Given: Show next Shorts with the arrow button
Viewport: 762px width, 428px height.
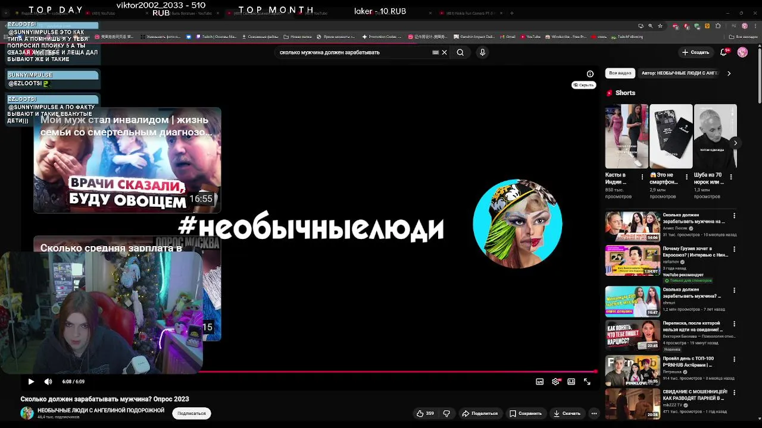Looking at the screenshot, I should 735,143.
